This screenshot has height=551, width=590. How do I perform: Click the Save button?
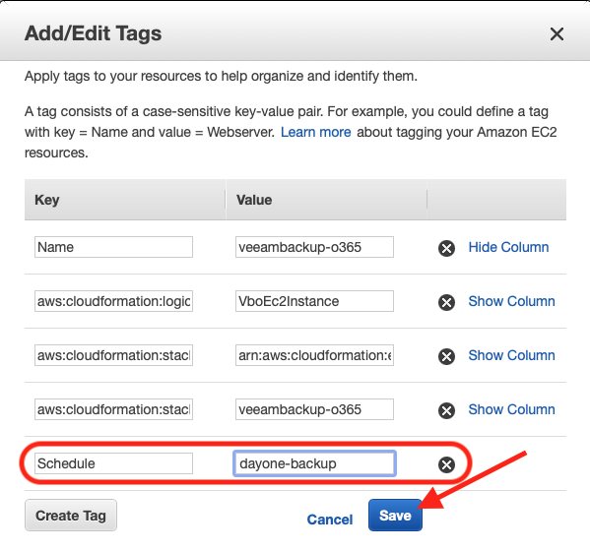395,516
